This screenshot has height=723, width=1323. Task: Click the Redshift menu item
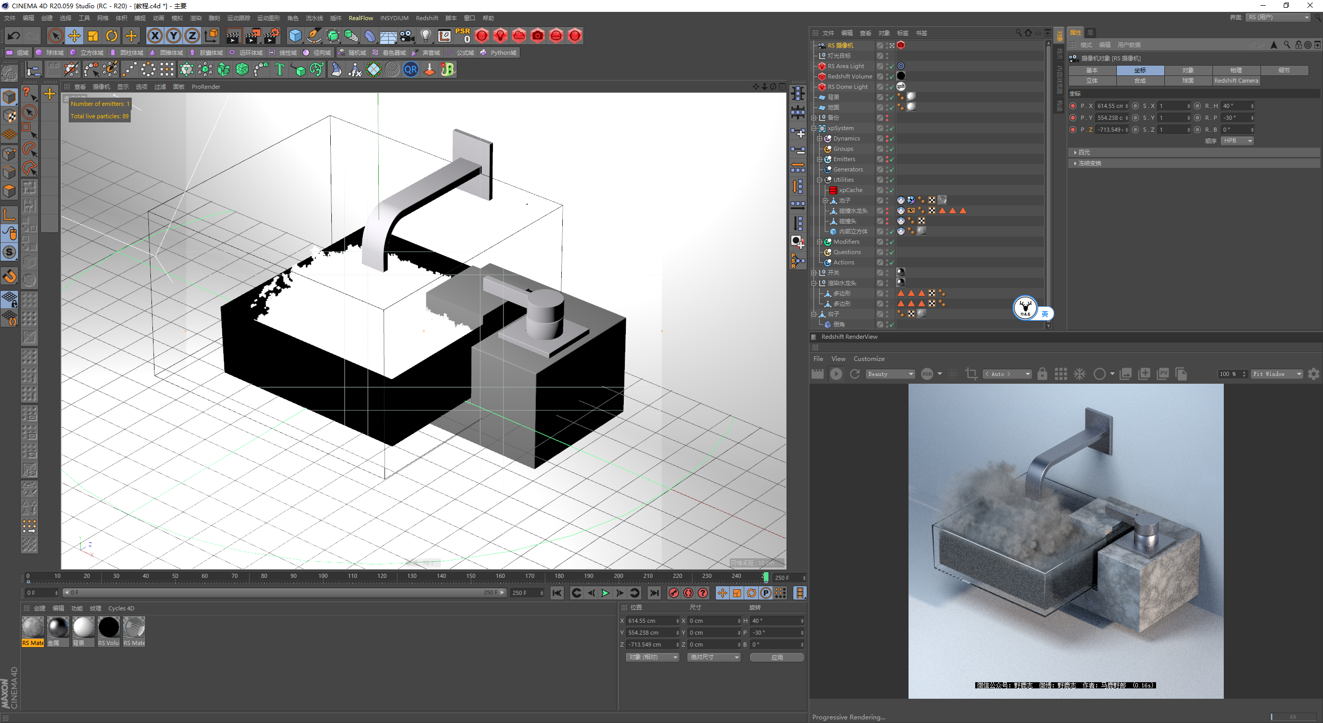425,18
